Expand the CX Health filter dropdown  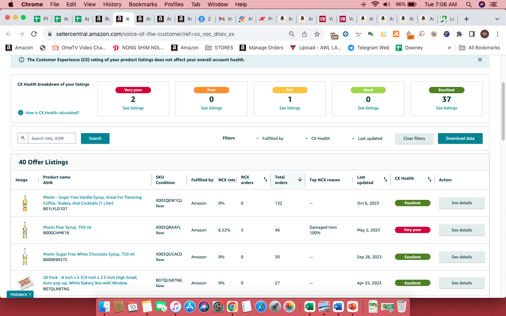pyautogui.click(x=317, y=139)
